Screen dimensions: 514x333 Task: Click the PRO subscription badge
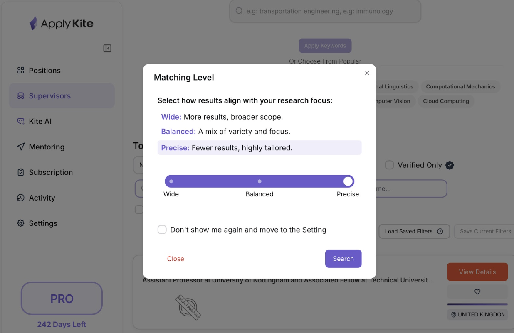tap(62, 299)
